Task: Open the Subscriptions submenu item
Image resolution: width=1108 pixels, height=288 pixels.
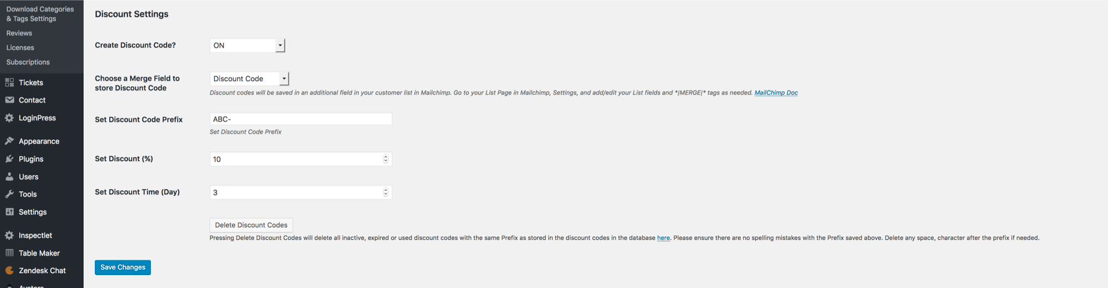Action: (28, 62)
